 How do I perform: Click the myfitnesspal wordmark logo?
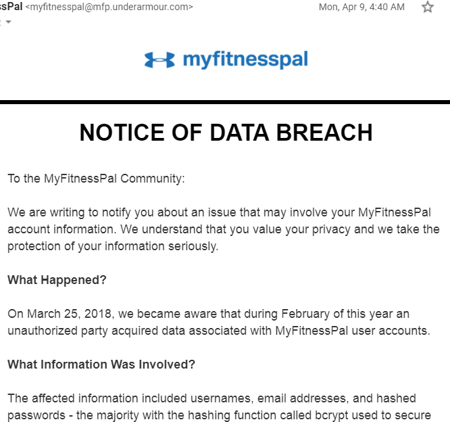click(245, 60)
